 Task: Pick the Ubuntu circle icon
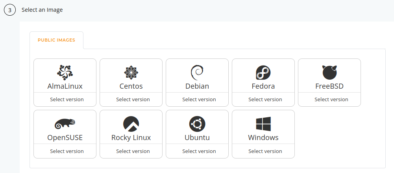click(x=197, y=124)
